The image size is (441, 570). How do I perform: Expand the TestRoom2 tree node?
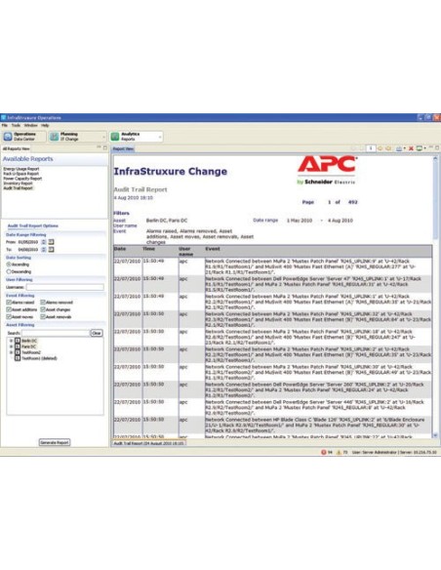12,352
